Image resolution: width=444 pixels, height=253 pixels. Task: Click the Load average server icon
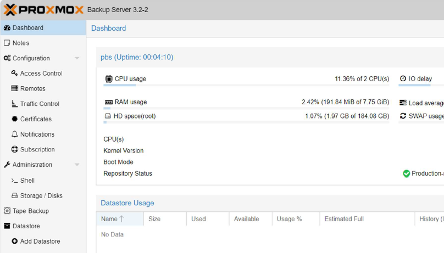pos(403,103)
